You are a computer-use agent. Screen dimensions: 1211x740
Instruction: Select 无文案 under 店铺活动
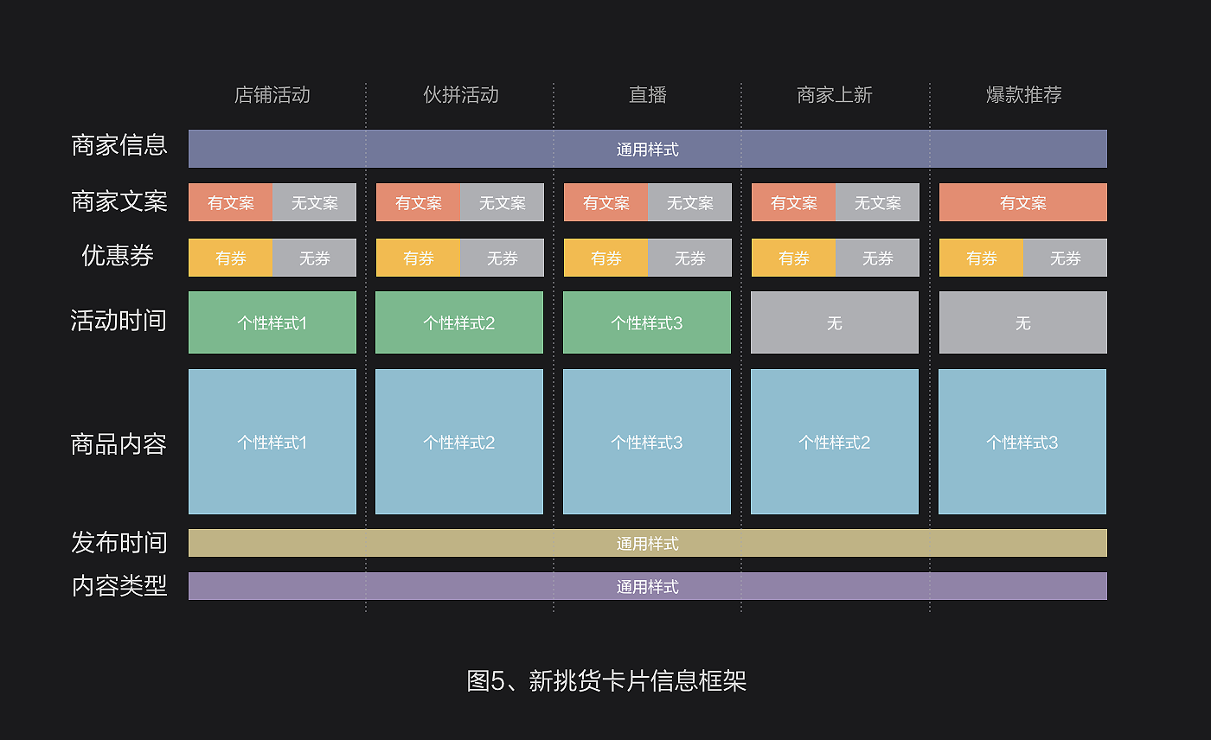pyautogui.click(x=314, y=202)
